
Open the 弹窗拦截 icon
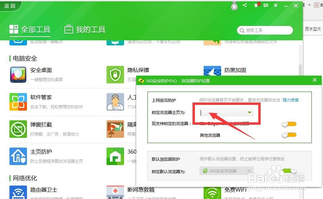[18, 129]
